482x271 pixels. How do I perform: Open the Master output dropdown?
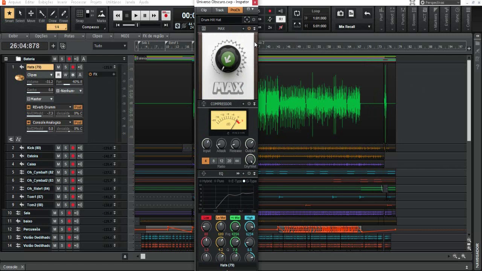(x=40, y=99)
